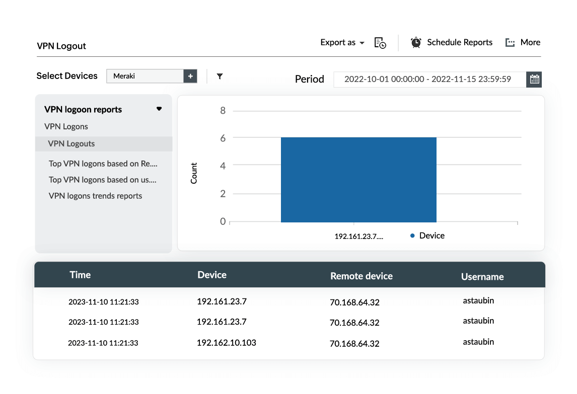The height and width of the screenshot is (394, 577).
Task: Sort by the Time column header
Action: pos(80,275)
